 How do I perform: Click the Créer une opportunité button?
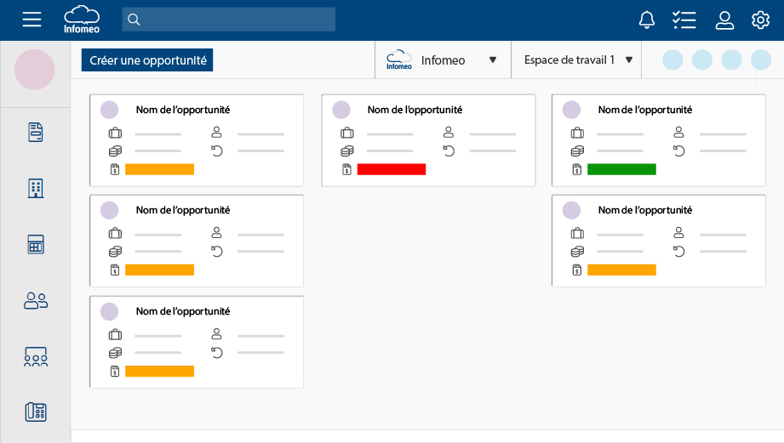(x=147, y=60)
